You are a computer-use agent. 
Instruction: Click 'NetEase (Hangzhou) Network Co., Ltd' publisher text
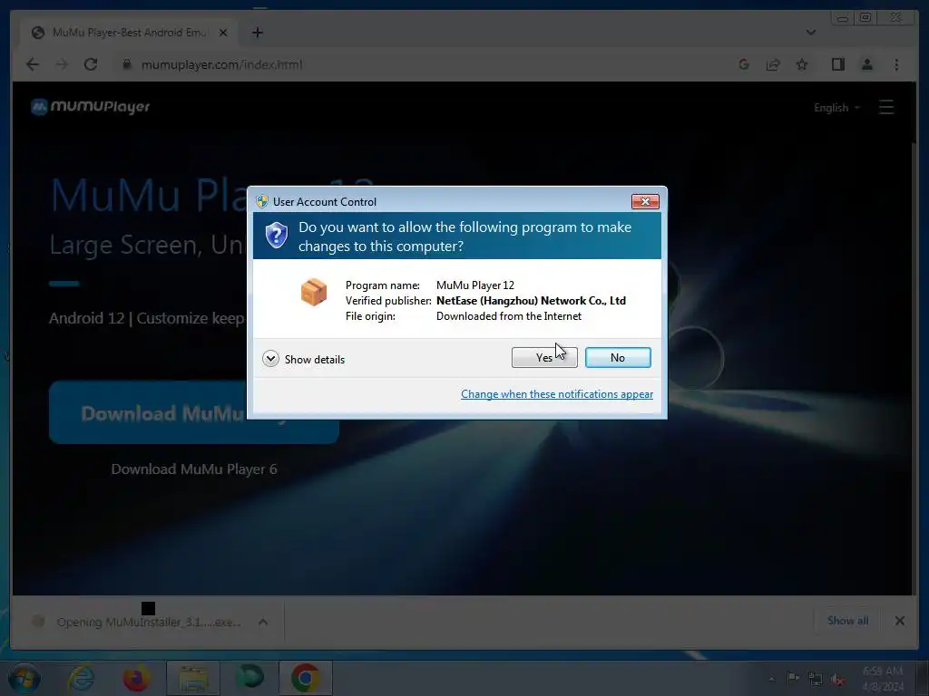(x=531, y=301)
